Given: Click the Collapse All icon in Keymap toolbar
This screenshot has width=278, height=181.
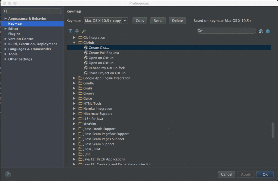Looking at the screenshot, I should (77, 31).
